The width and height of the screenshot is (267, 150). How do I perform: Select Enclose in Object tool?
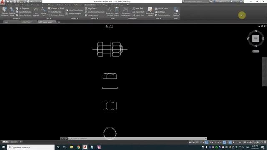[x=56, y=15]
